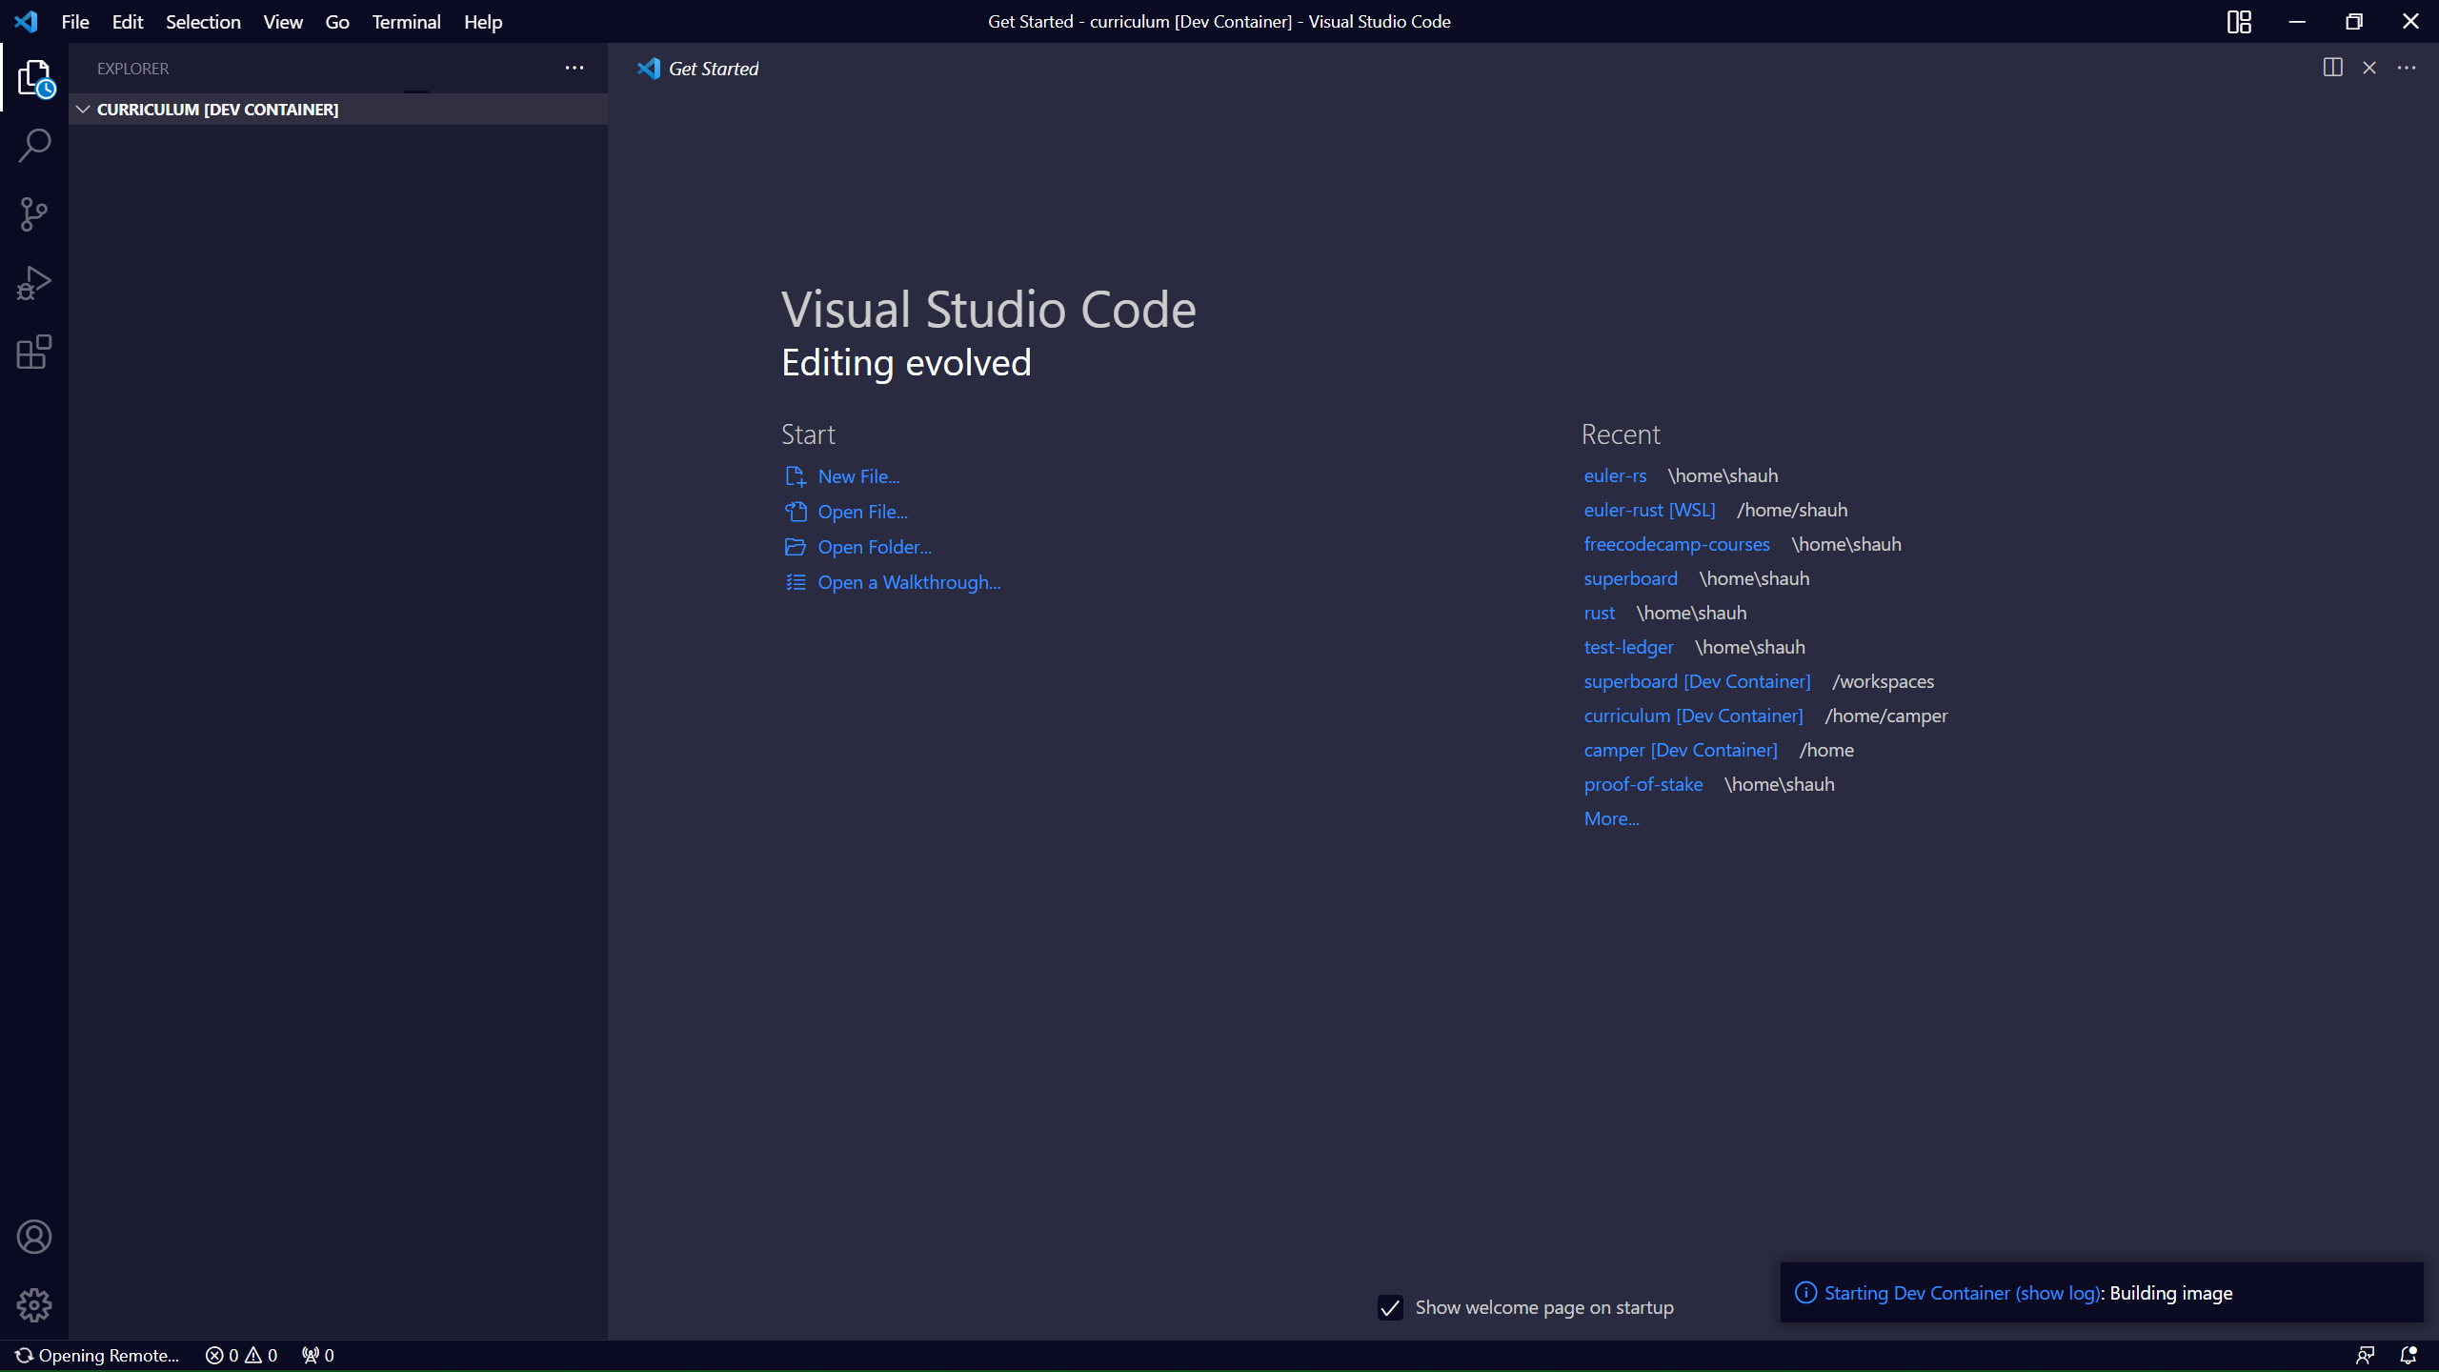Viewport: 2439px width, 1372px height.
Task: Open the Explorer view in activity bar
Action: (x=34, y=77)
